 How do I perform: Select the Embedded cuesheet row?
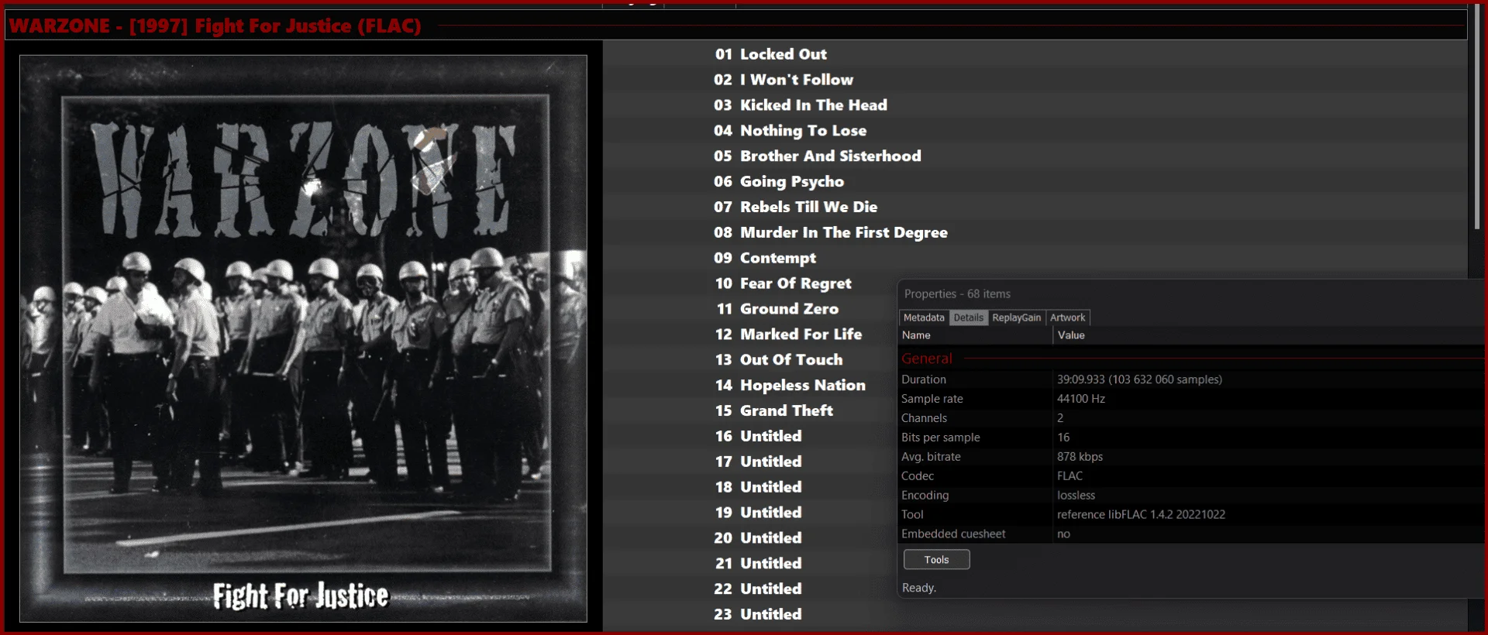pyautogui.click(x=1190, y=534)
